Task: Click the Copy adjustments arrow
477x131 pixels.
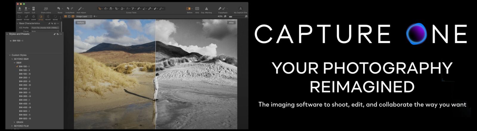Action: pyautogui.click(x=220, y=9)
